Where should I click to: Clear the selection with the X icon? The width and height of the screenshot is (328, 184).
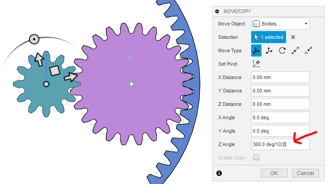tap(293, 38)
